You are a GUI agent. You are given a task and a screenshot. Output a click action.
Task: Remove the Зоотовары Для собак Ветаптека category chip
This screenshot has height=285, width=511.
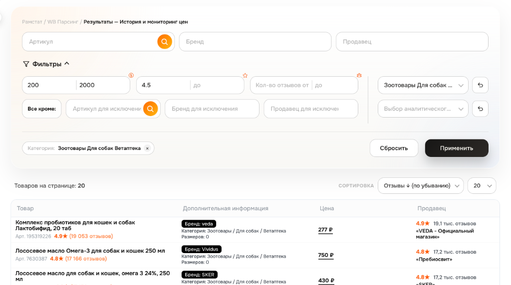(147, 148)
